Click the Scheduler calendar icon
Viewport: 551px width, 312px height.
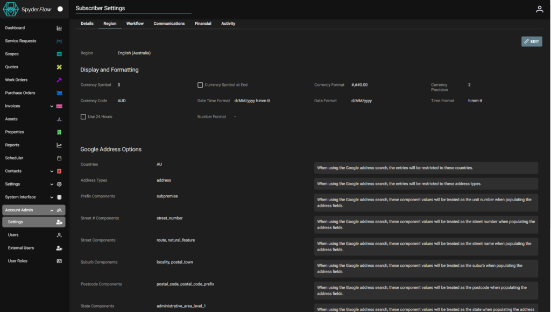point(59,158)
